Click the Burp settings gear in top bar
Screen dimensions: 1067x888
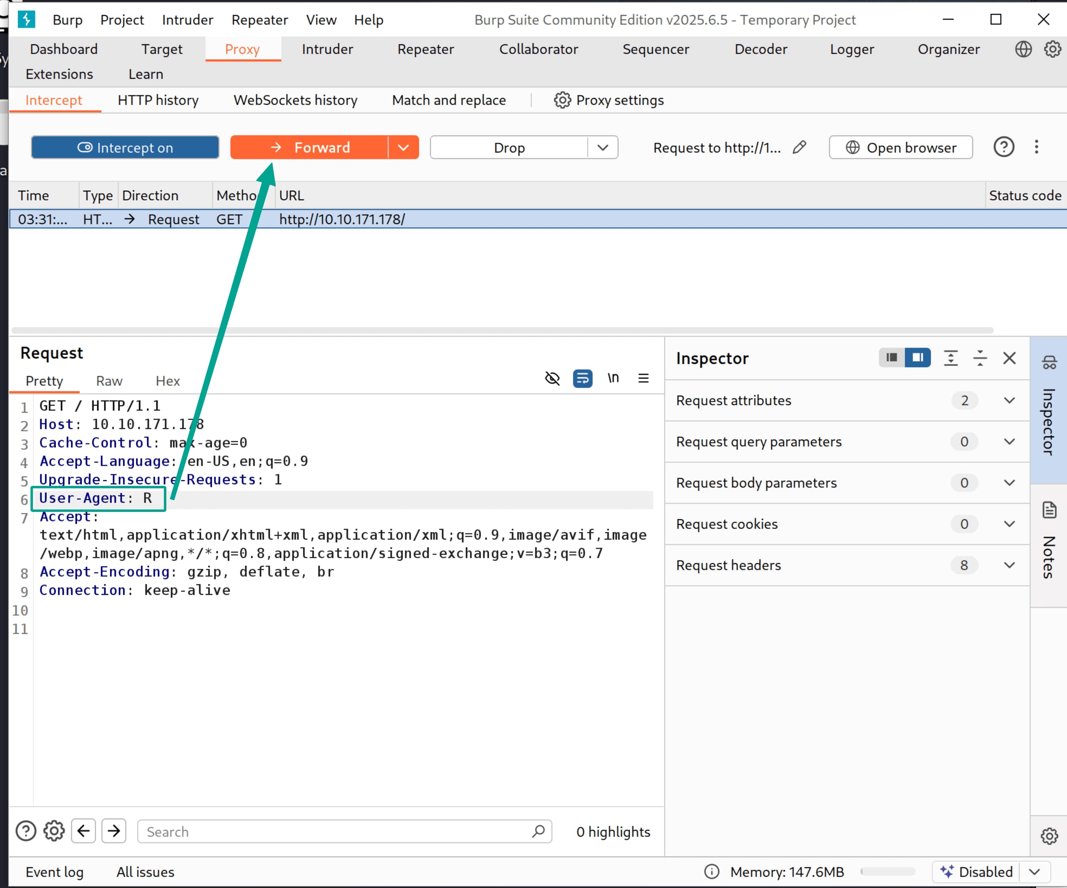point(1052,49)
